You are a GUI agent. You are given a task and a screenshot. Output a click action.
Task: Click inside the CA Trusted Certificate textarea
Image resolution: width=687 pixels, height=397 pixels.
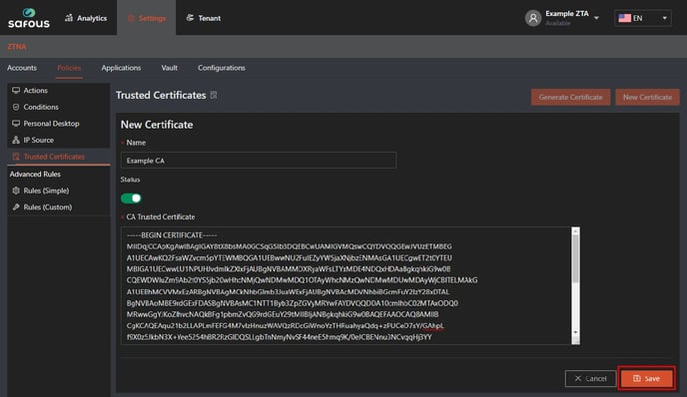[345, 285]
